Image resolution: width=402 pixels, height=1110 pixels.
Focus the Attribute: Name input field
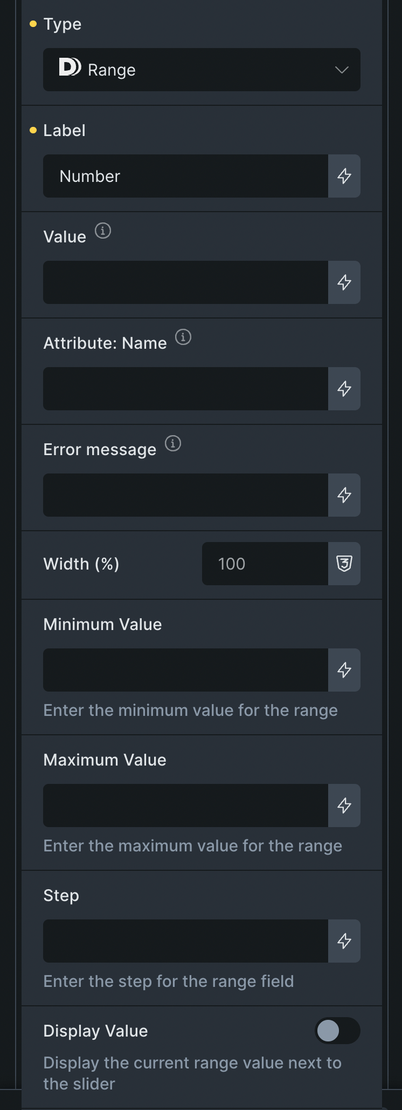pos(185,389)
